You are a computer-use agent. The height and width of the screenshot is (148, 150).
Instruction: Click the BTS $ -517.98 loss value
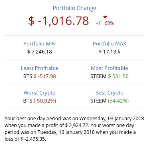[x=40, y=76]
